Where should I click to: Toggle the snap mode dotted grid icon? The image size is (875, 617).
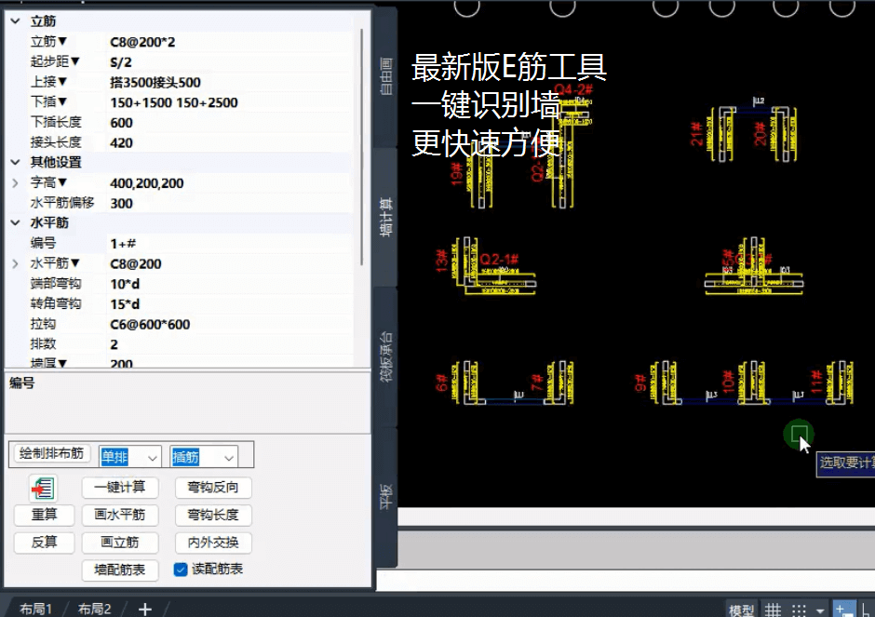[x=799, y=610]
